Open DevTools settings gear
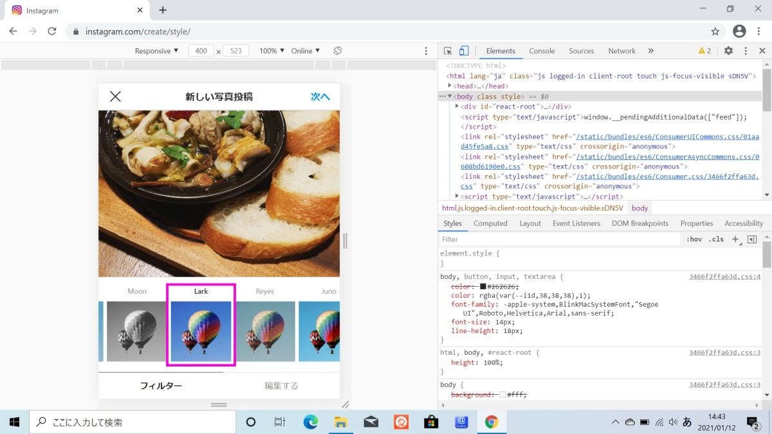This screenshot has width=772, height=434. click(x=728, y=51)
